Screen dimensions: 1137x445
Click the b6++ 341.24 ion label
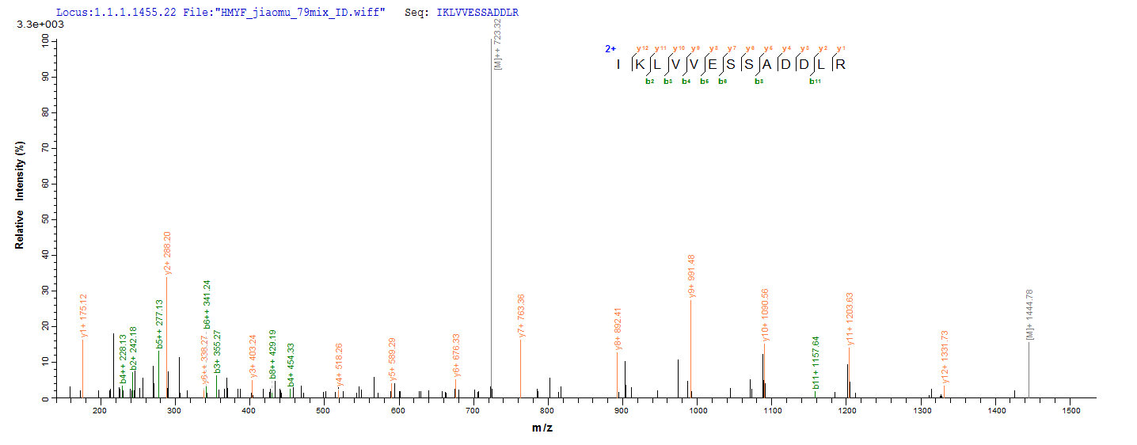point(207,305)
